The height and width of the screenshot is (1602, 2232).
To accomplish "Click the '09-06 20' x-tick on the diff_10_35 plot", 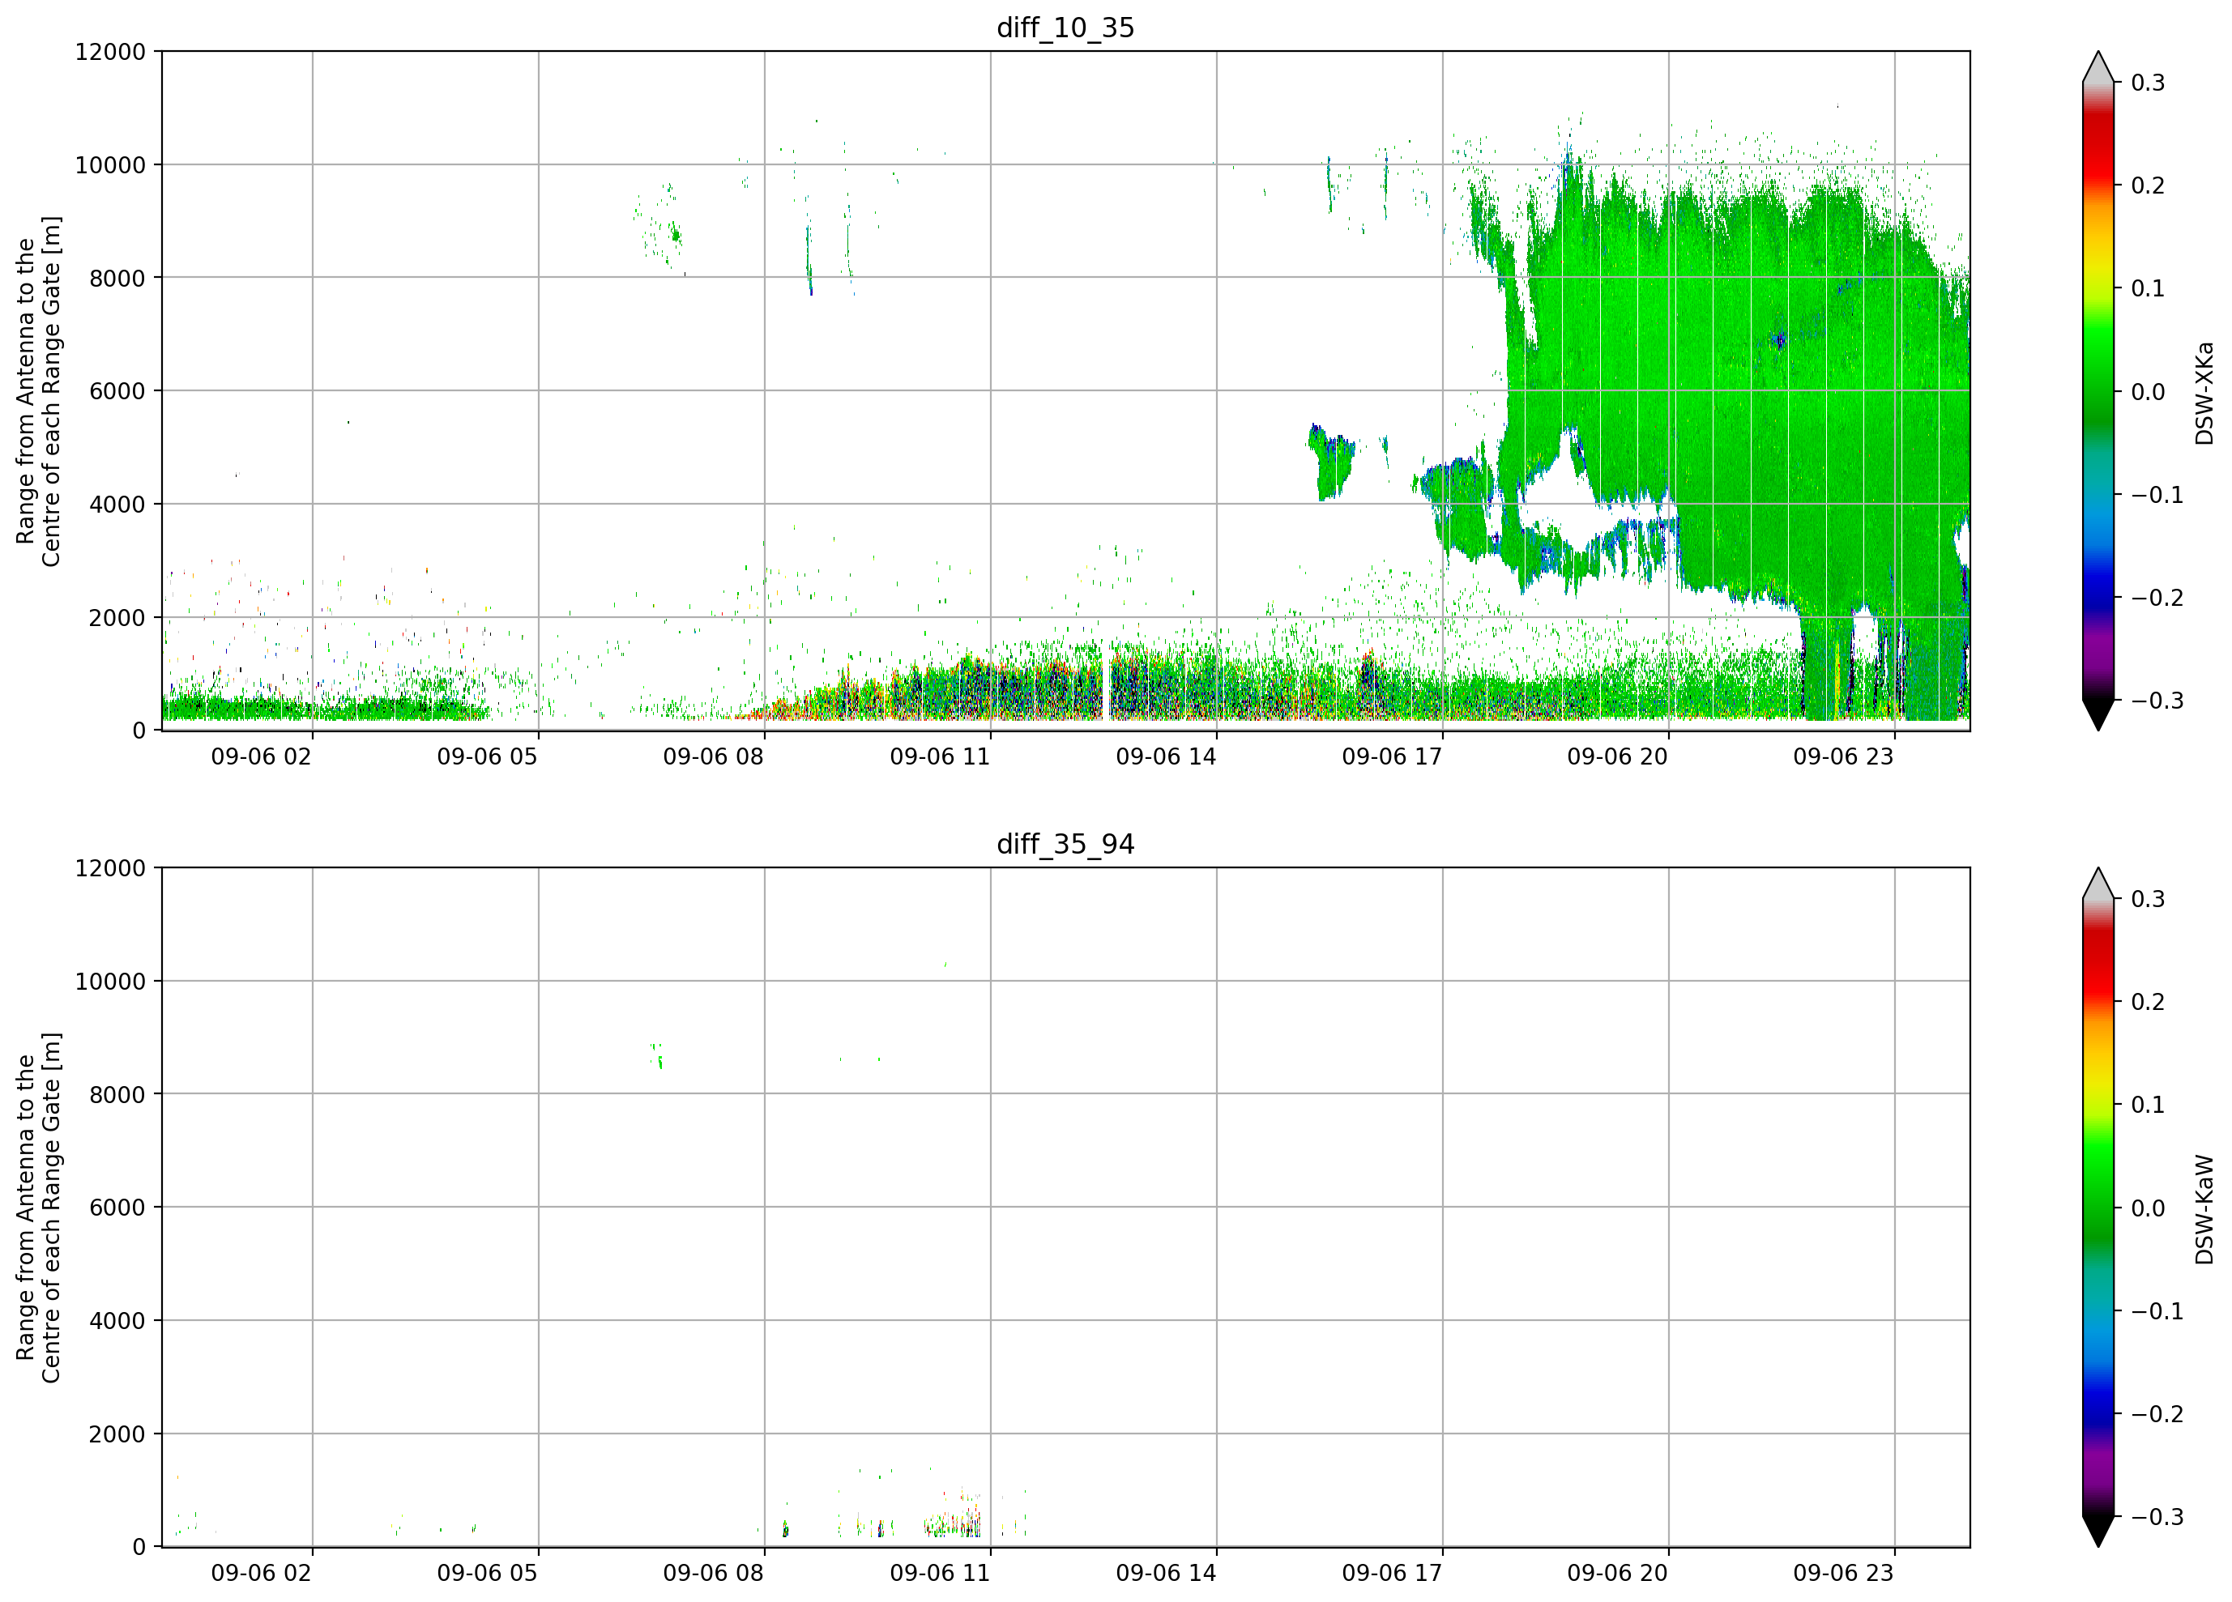I will 1618,756.
